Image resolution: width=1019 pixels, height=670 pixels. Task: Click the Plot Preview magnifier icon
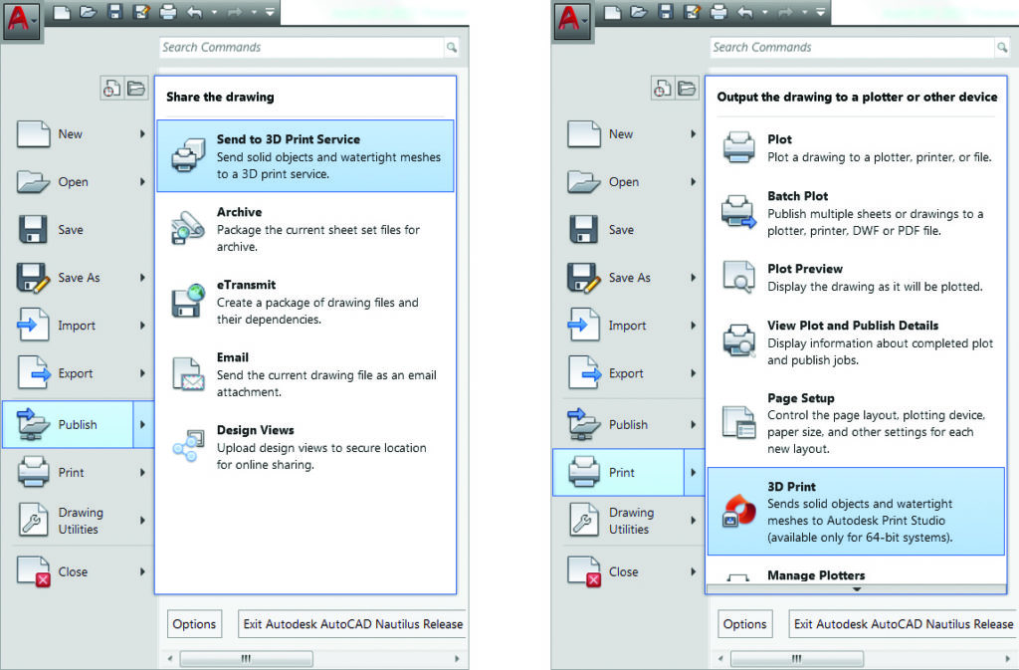[739, 277]
